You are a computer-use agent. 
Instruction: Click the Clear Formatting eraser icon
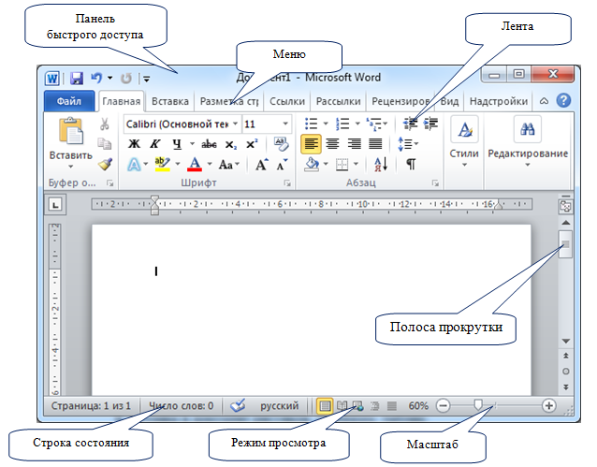click(x=281, y=143)
